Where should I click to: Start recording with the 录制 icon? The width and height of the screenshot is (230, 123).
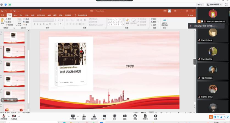click(x=115, y=116)
